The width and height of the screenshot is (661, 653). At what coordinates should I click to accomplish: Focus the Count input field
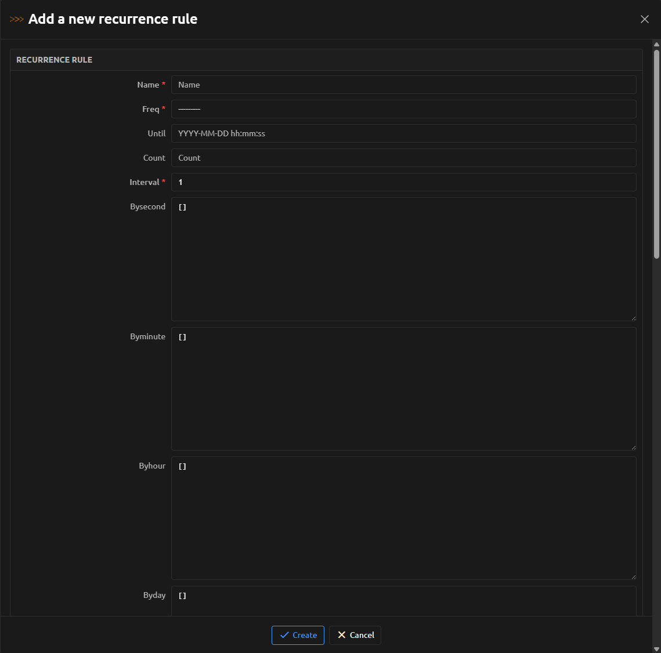coord(403,158)
